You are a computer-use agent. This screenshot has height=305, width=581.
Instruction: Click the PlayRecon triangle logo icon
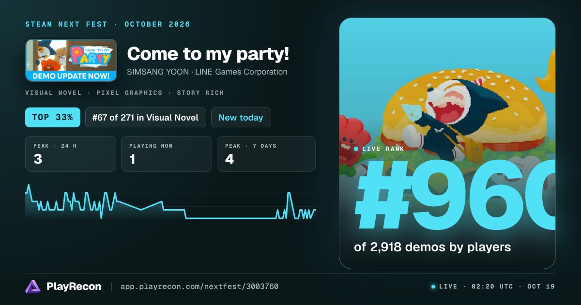pyautogui.click(x=33, y=287)
